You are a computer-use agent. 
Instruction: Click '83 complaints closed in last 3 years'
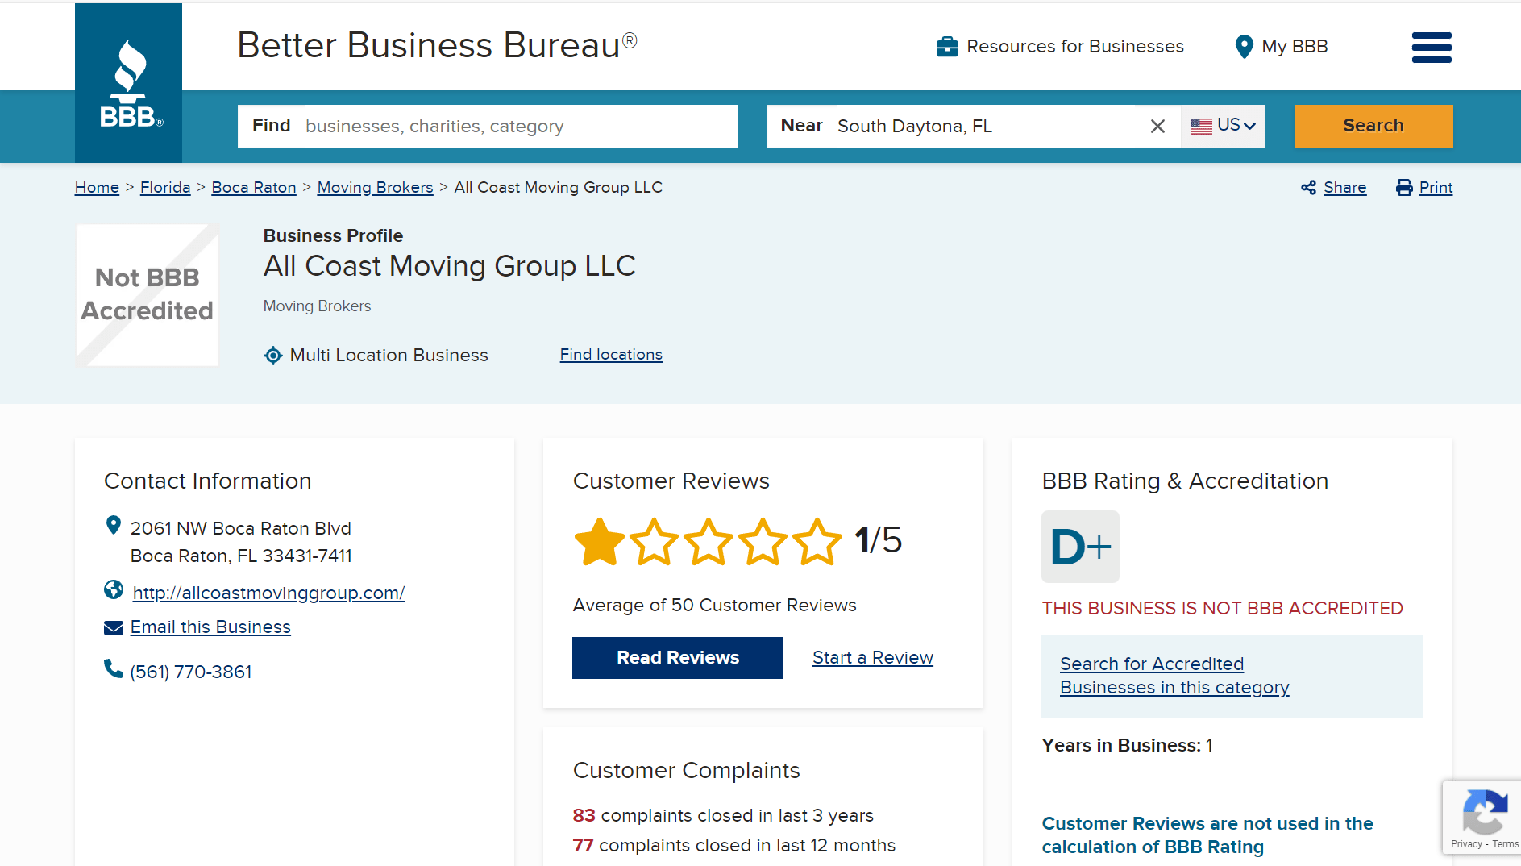coord(723,816)
